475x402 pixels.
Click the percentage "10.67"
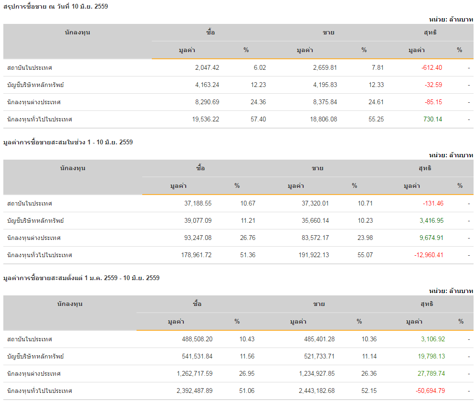[248, 204]
